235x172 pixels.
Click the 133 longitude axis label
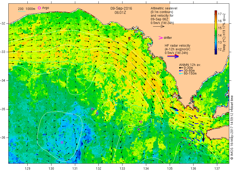coord(122,169)
